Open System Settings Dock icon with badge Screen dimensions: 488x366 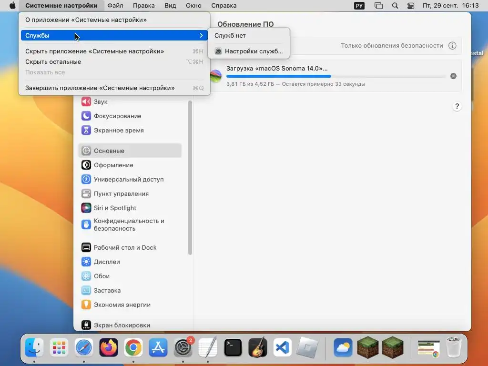(183, 347)
